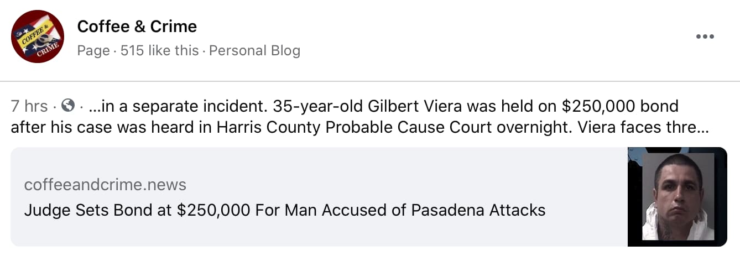Screen dimensions: 740x261
Task: Open the Judge Sets Bond article headline
Action: coord(284,210)
